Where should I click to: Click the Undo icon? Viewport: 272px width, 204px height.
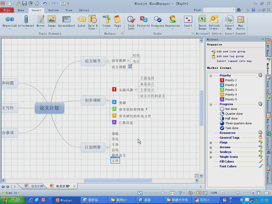click(45, 3)
